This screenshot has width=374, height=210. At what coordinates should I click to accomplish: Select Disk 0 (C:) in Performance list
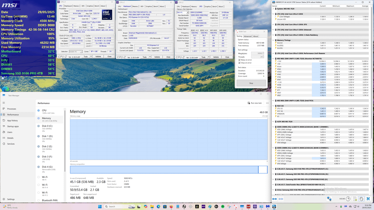(x=50, y=128)
